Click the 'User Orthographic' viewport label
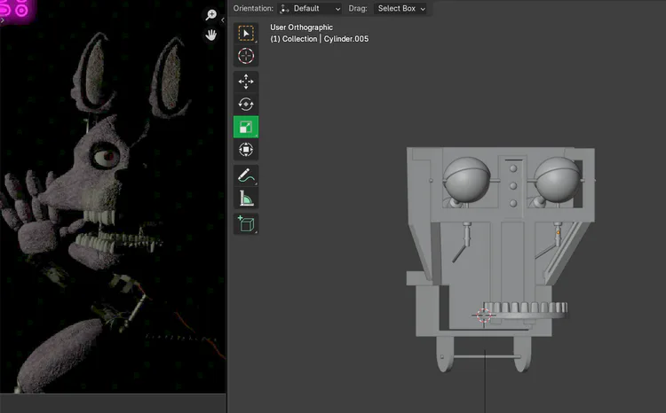This screenshot has width=666, height=413. [302, 27]
